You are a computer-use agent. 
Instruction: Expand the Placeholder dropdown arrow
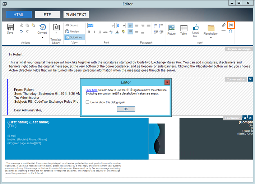click(211, 38)
